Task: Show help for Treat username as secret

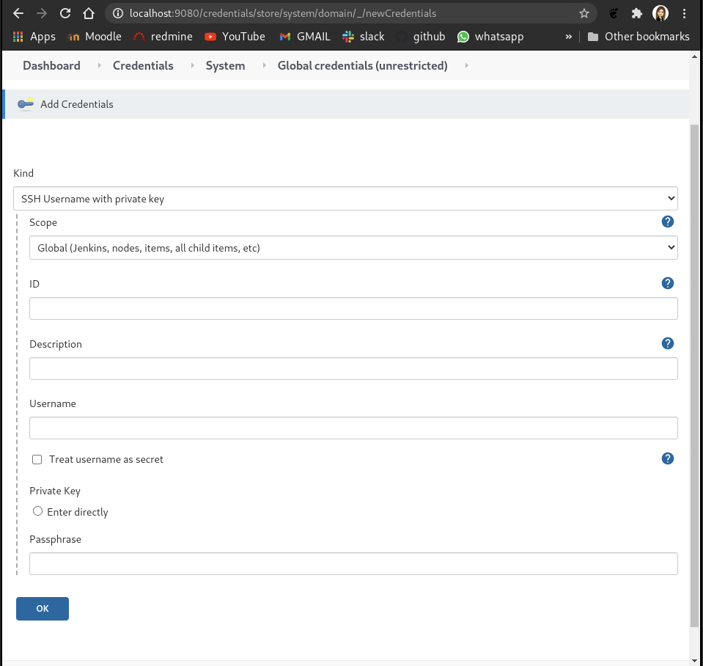Action: point(667,458)
